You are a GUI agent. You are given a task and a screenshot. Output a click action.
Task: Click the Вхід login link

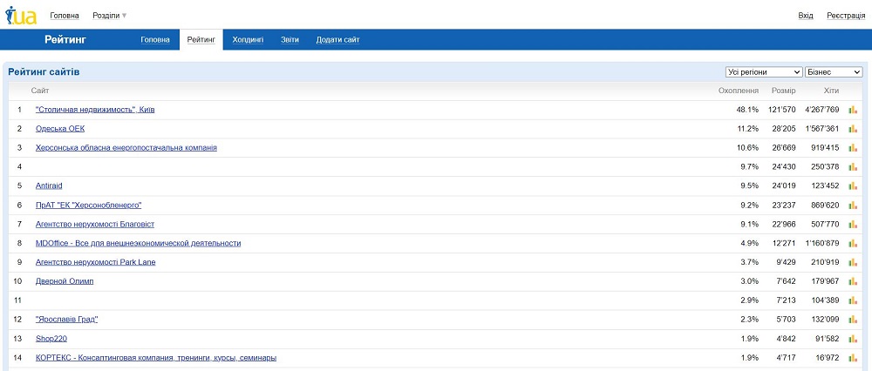806,16
